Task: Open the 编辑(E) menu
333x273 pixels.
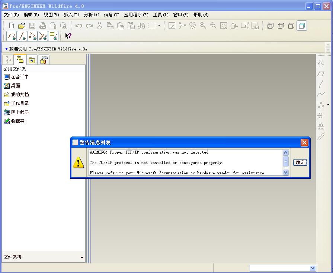Action: coord(31,15)
